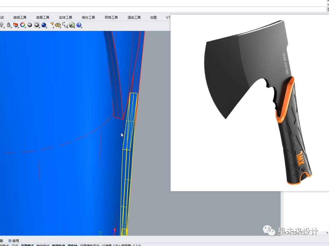Open the layers panel icon
Image resolution: width=329 pixels, height=246 pixels.
point(15,25)
